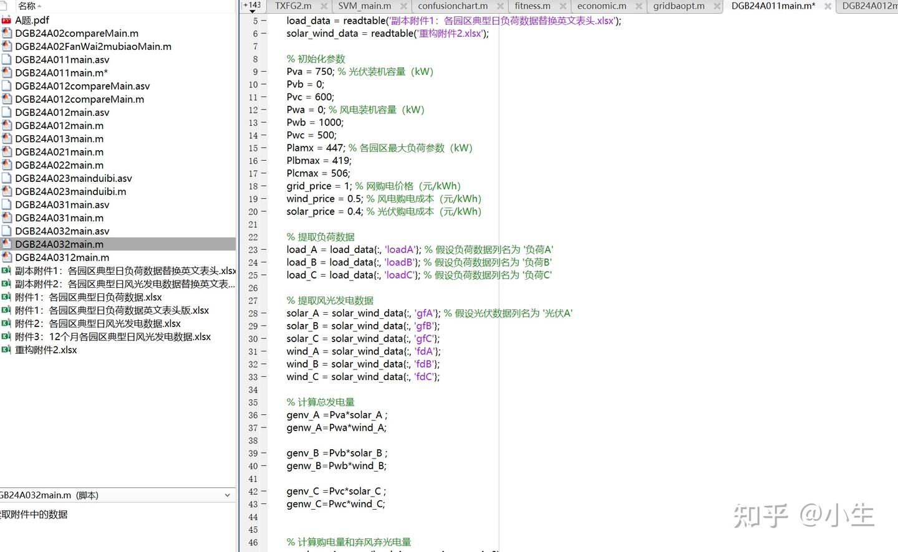This screenshot has height=552, width=898.
Task: Expand the DGB24A032main.m details panel dropdown
Action: (x=227, y=495)
